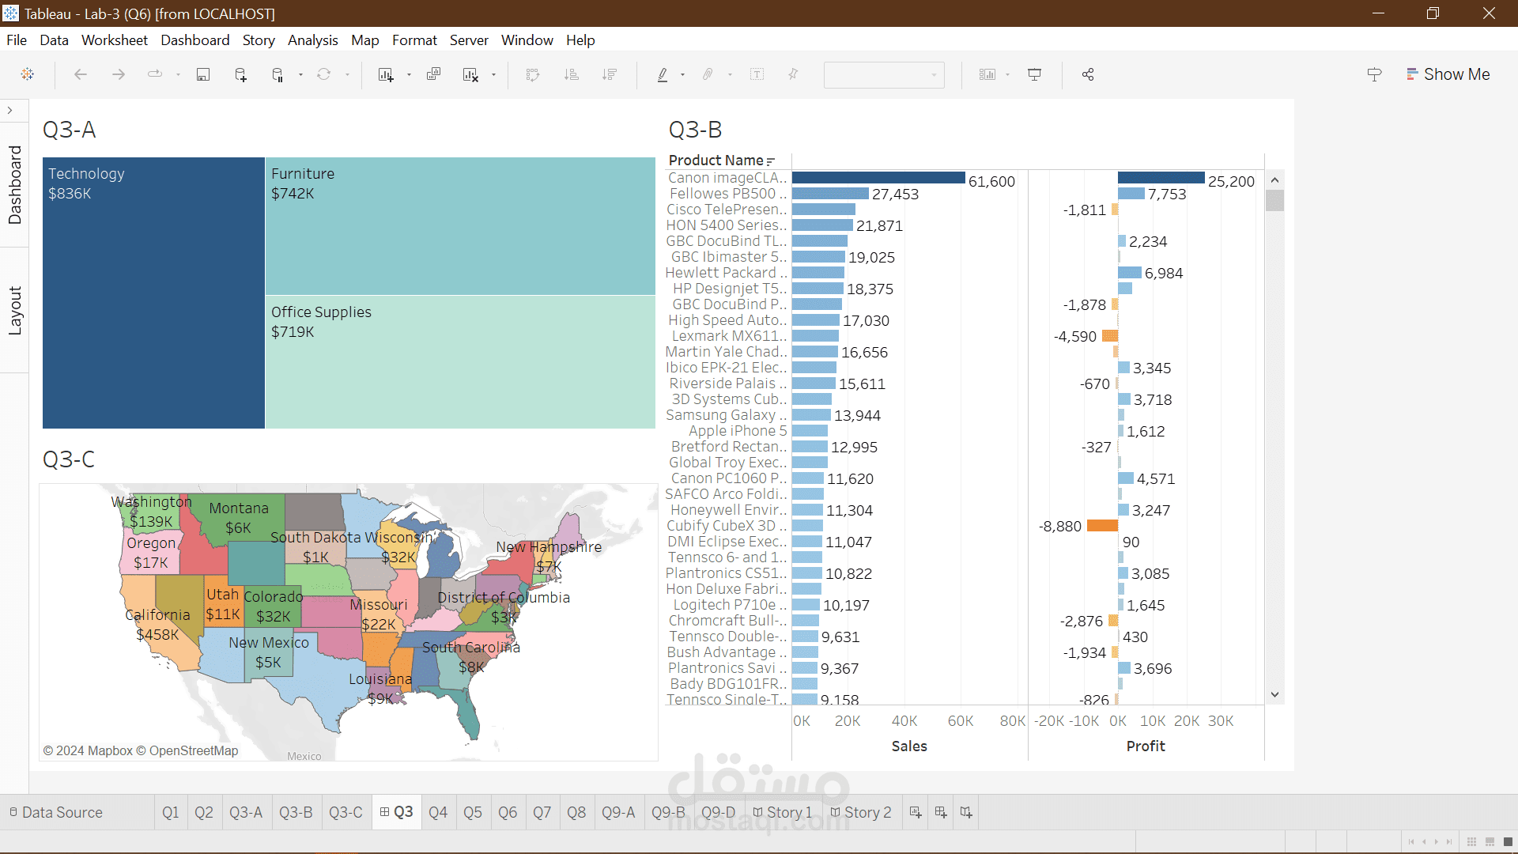Image resolution: width=1518 pixels, height=854 pixels.
Task: Click the Data Guide icon beside Show Me
Action: click(x=1374, y=74)
